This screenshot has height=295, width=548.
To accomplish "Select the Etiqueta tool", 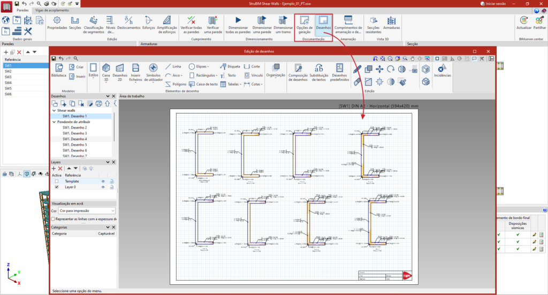I will coord(230,66).
